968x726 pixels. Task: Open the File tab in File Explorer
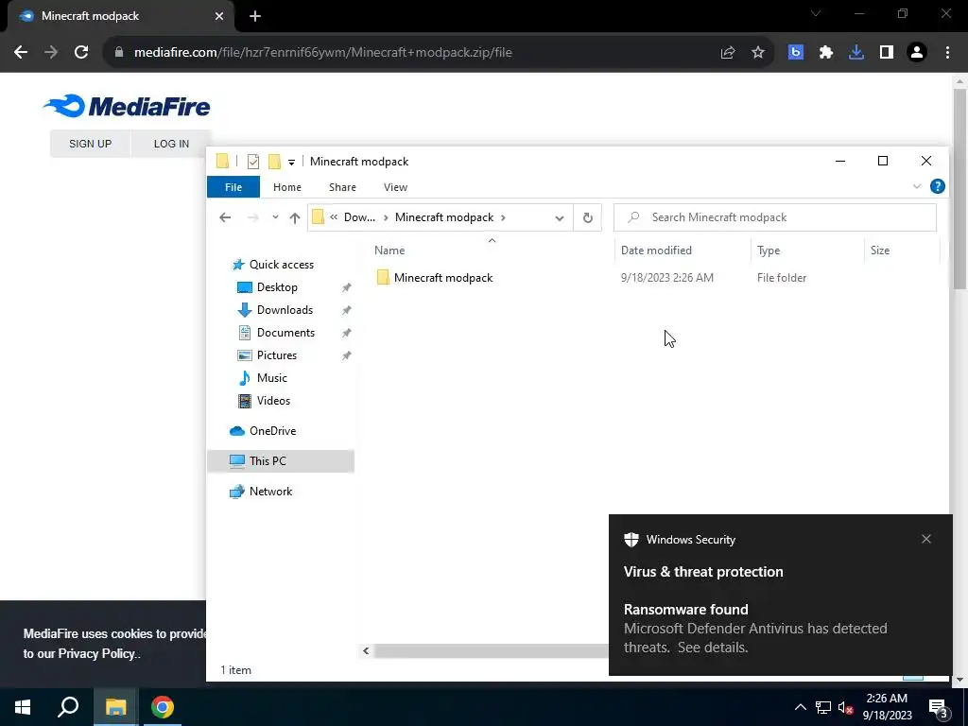233,187
